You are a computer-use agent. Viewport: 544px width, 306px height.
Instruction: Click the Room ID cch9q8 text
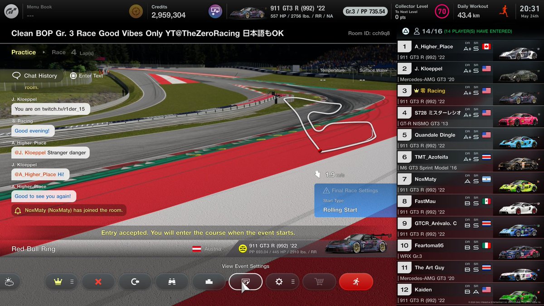pyautogui.click(x=369, y=34)
